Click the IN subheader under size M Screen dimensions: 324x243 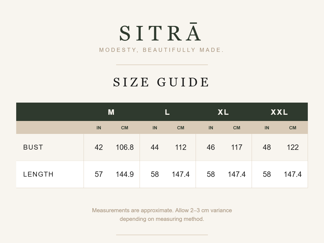(x=99, y=128)
